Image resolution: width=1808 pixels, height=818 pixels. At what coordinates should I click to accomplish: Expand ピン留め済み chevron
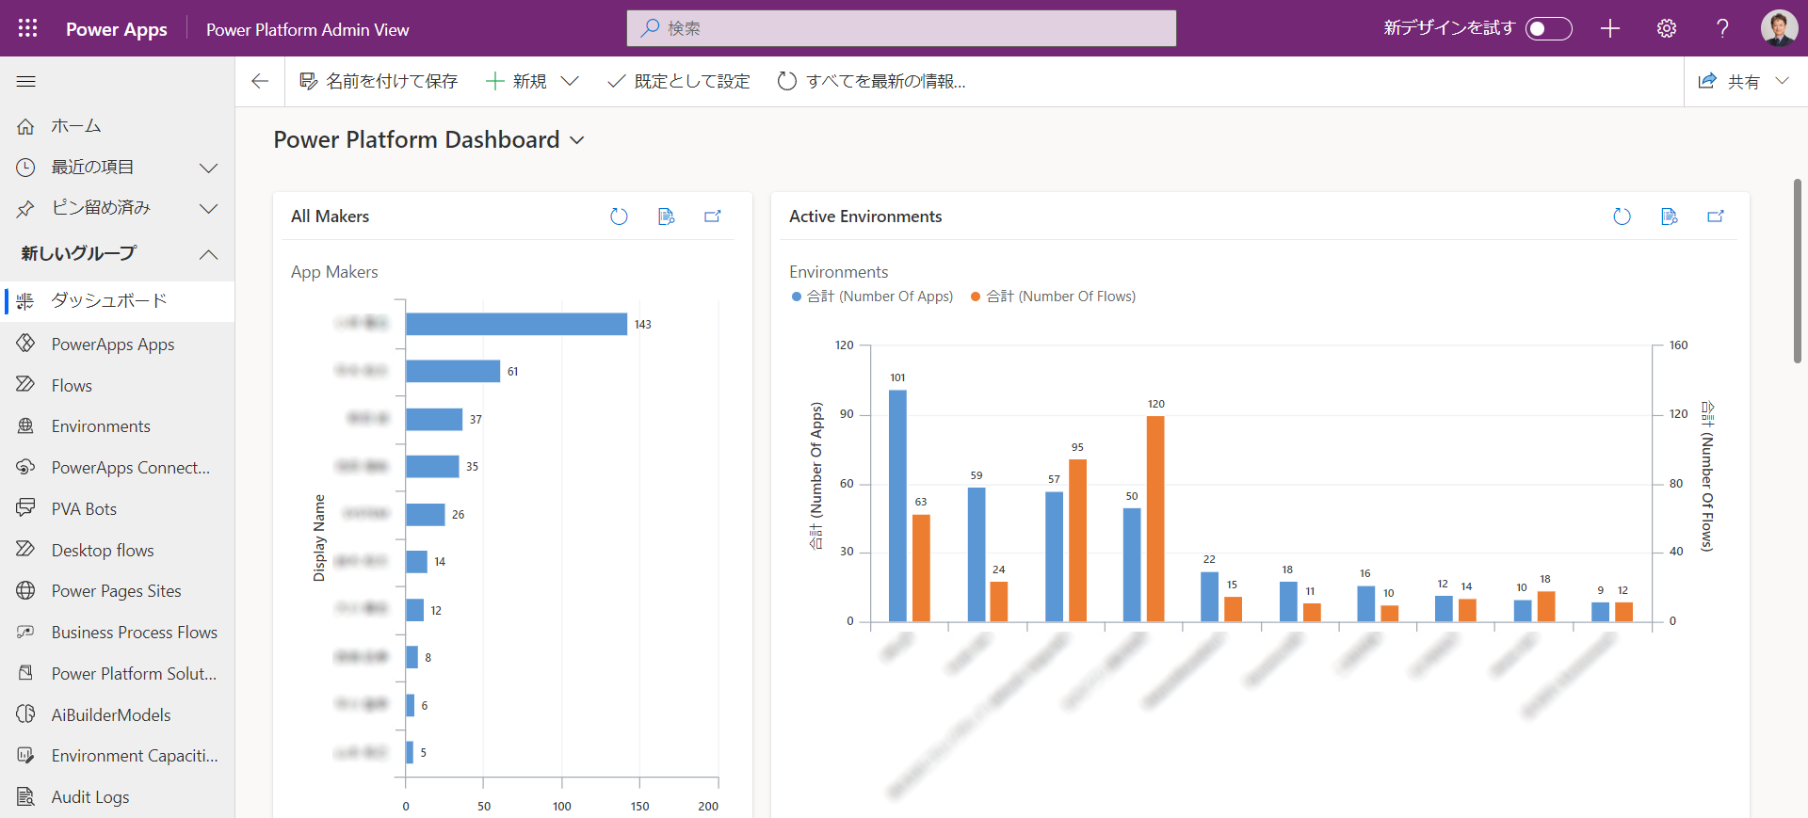pos(209,208)
